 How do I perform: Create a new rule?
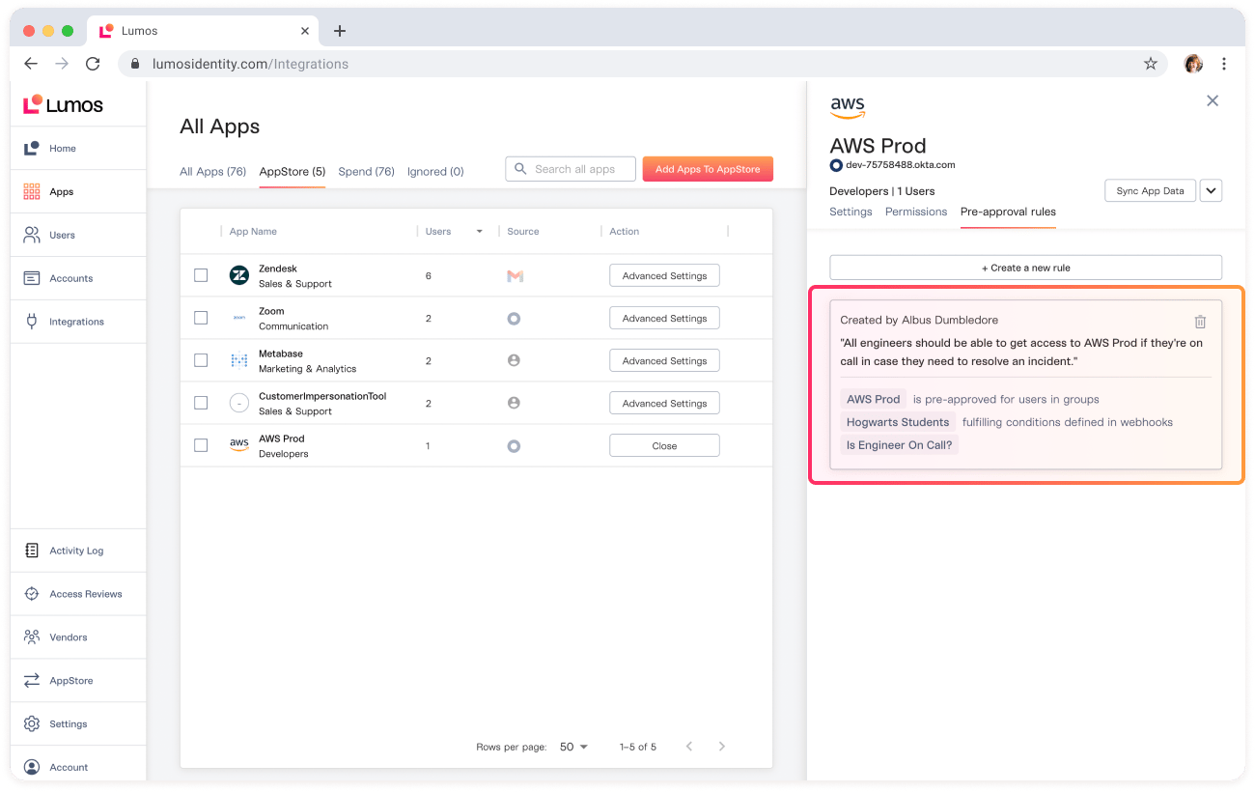[1025, 268]
